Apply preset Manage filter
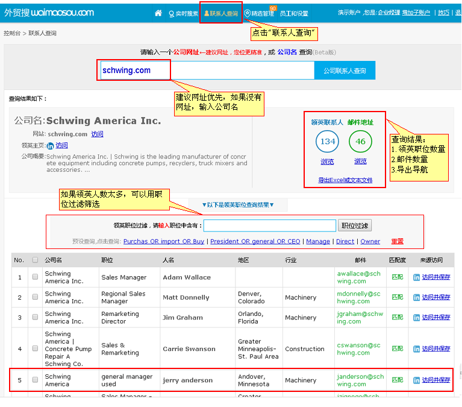Screen dimensions: 462x407 point(318,241)
